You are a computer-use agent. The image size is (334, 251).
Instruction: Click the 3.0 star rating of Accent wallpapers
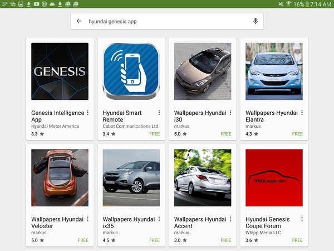(x=180, y=240)
